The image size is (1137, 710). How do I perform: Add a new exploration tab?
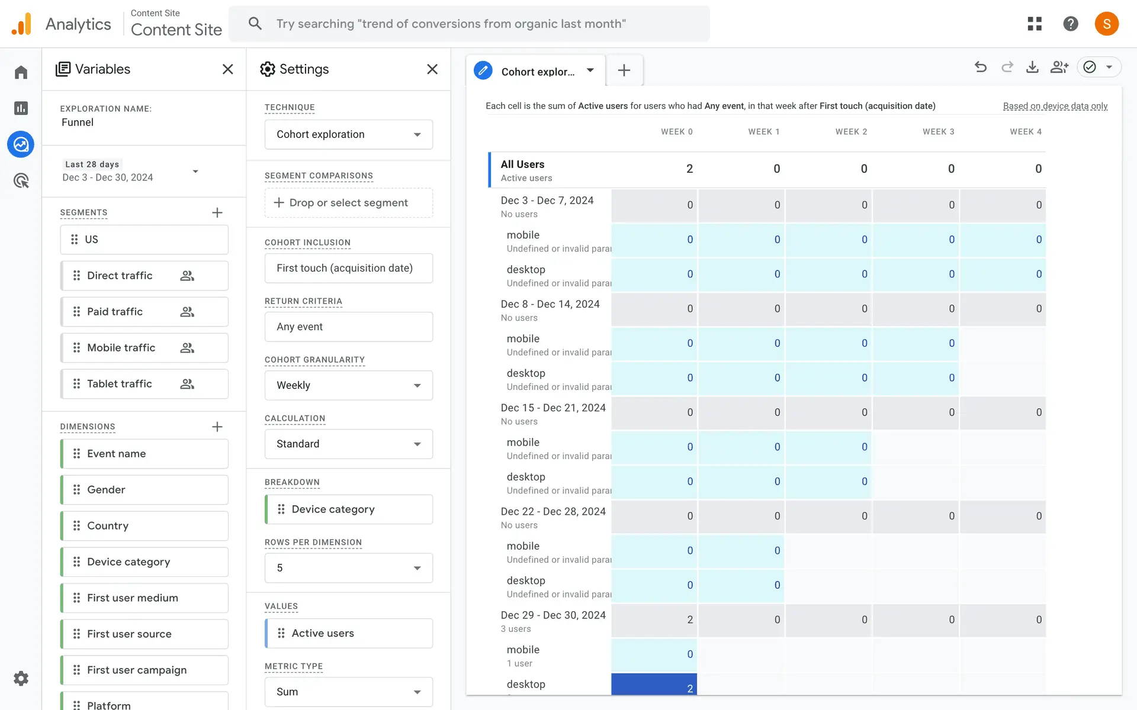[x=624, y=70]
